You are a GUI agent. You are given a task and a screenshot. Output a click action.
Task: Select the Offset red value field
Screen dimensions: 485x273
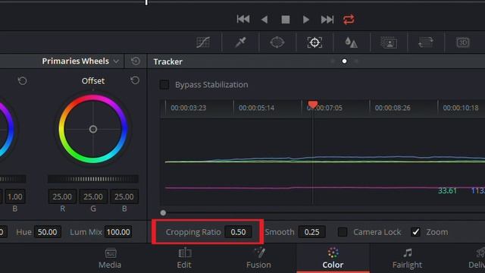62,196
